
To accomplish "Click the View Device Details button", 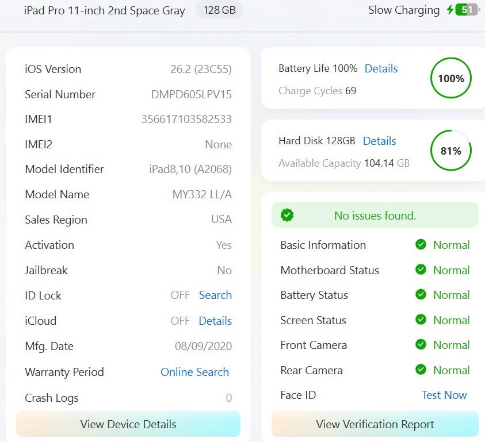I will click(128, 424).
